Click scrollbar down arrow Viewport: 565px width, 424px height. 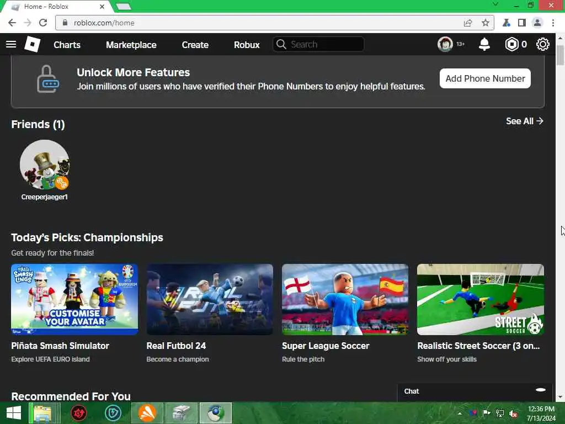[560, 397]
